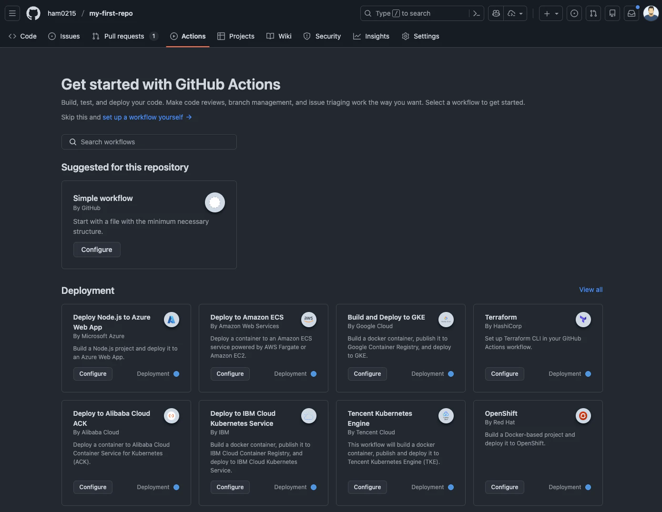Click the "By Red Hat" text
This screenshot has width=662, height=512.
(x=500, y=422)
